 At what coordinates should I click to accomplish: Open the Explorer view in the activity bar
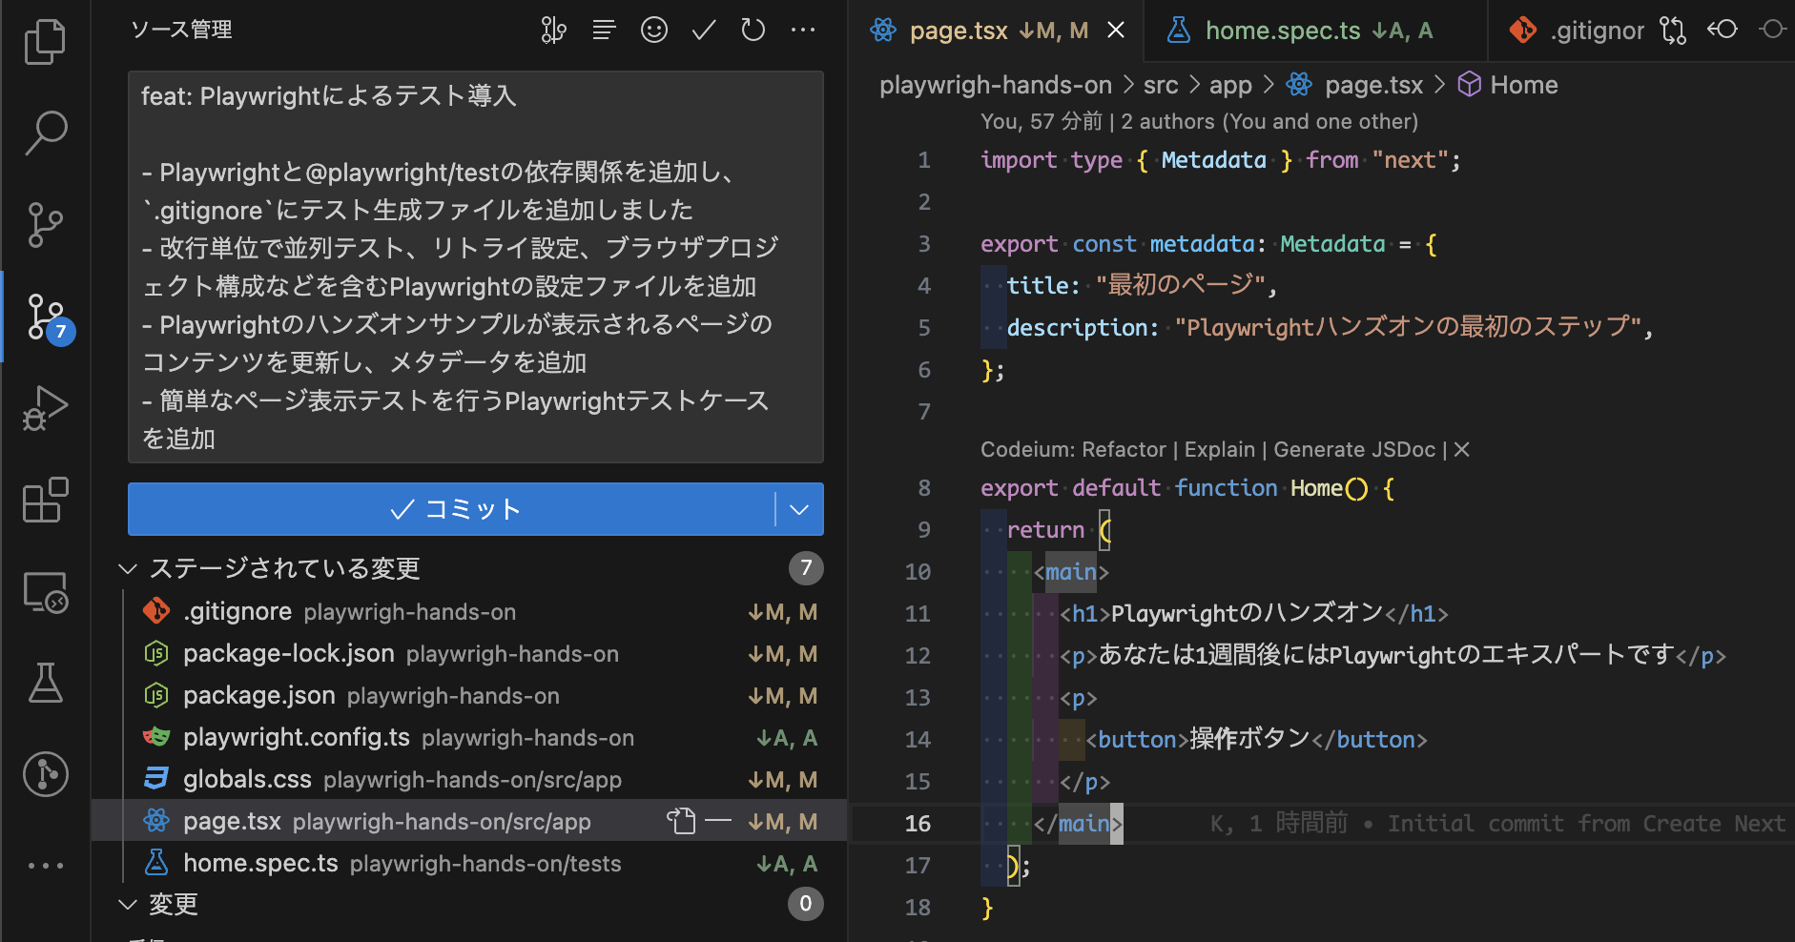(x=45, y=41)
